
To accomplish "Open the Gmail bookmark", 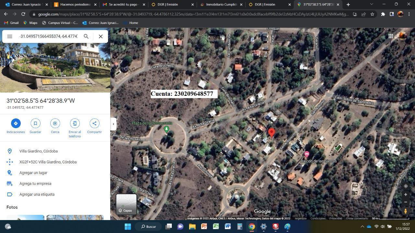I will click(x=11, y=23).
